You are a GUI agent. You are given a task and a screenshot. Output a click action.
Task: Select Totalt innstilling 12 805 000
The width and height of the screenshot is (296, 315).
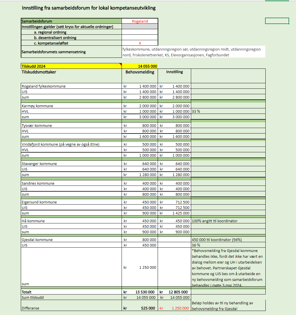pyautogui.click(x=174, y=292)
